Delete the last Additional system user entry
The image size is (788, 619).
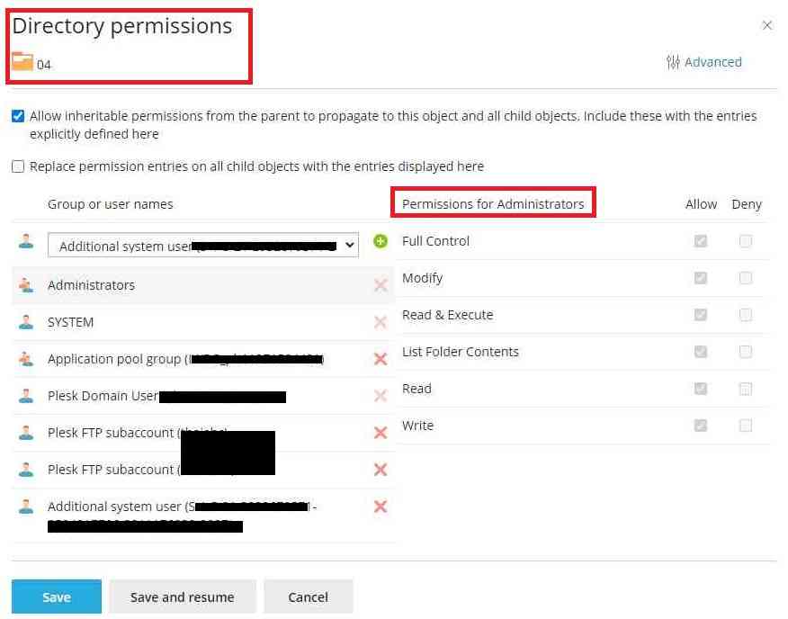381,507
